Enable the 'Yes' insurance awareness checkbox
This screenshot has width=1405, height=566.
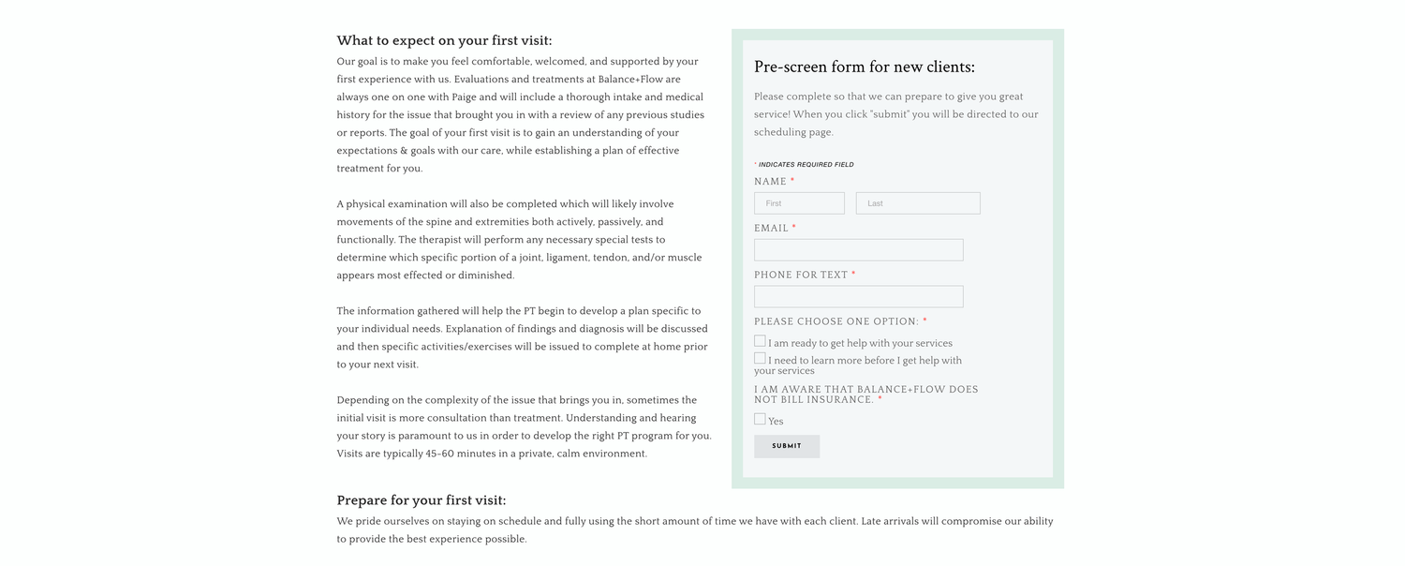[x=760, y=419]
